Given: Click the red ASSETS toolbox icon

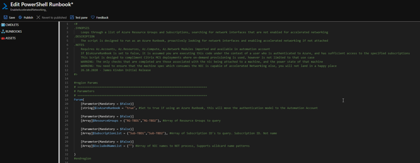Looking at the screenshot, I should tap(3, 38).
